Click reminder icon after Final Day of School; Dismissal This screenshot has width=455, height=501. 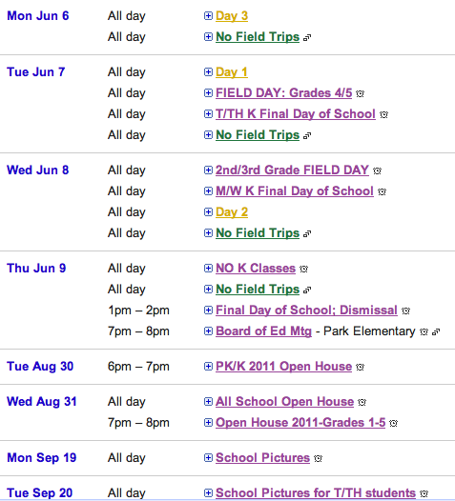point(405,311)
